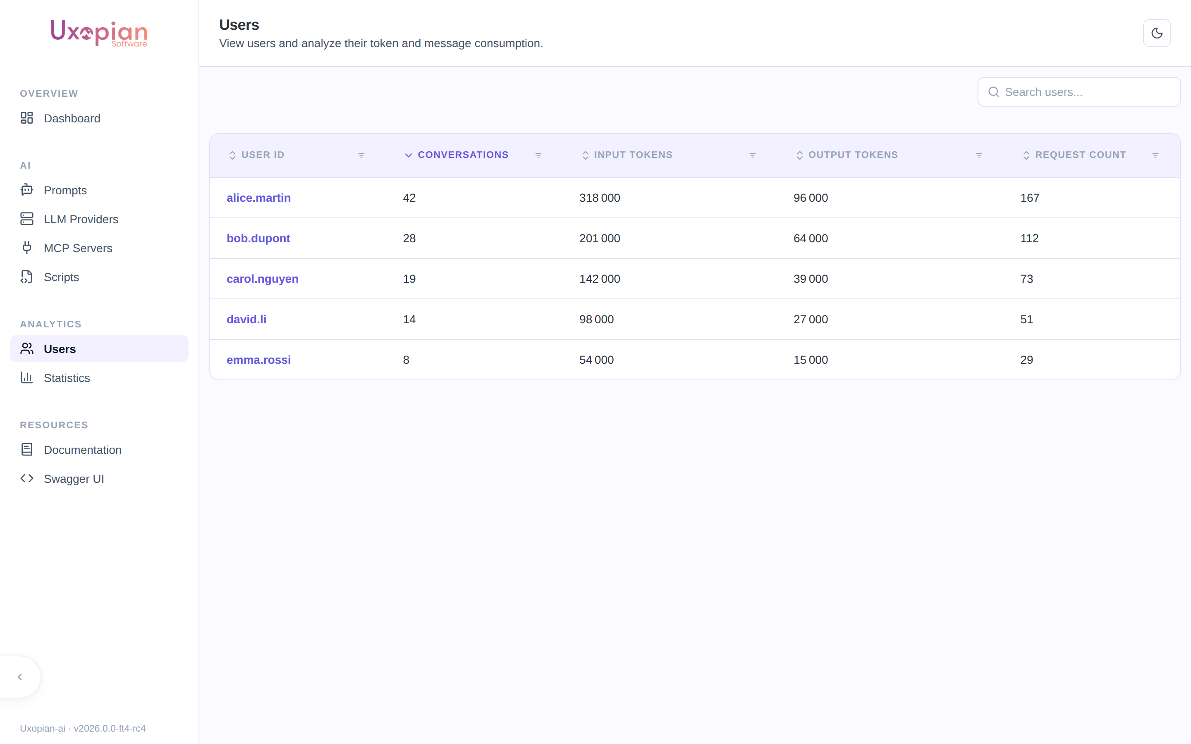Screen dimensions: 1191x744
Task: Open the USER ID column filter
Action: [361, 155]
